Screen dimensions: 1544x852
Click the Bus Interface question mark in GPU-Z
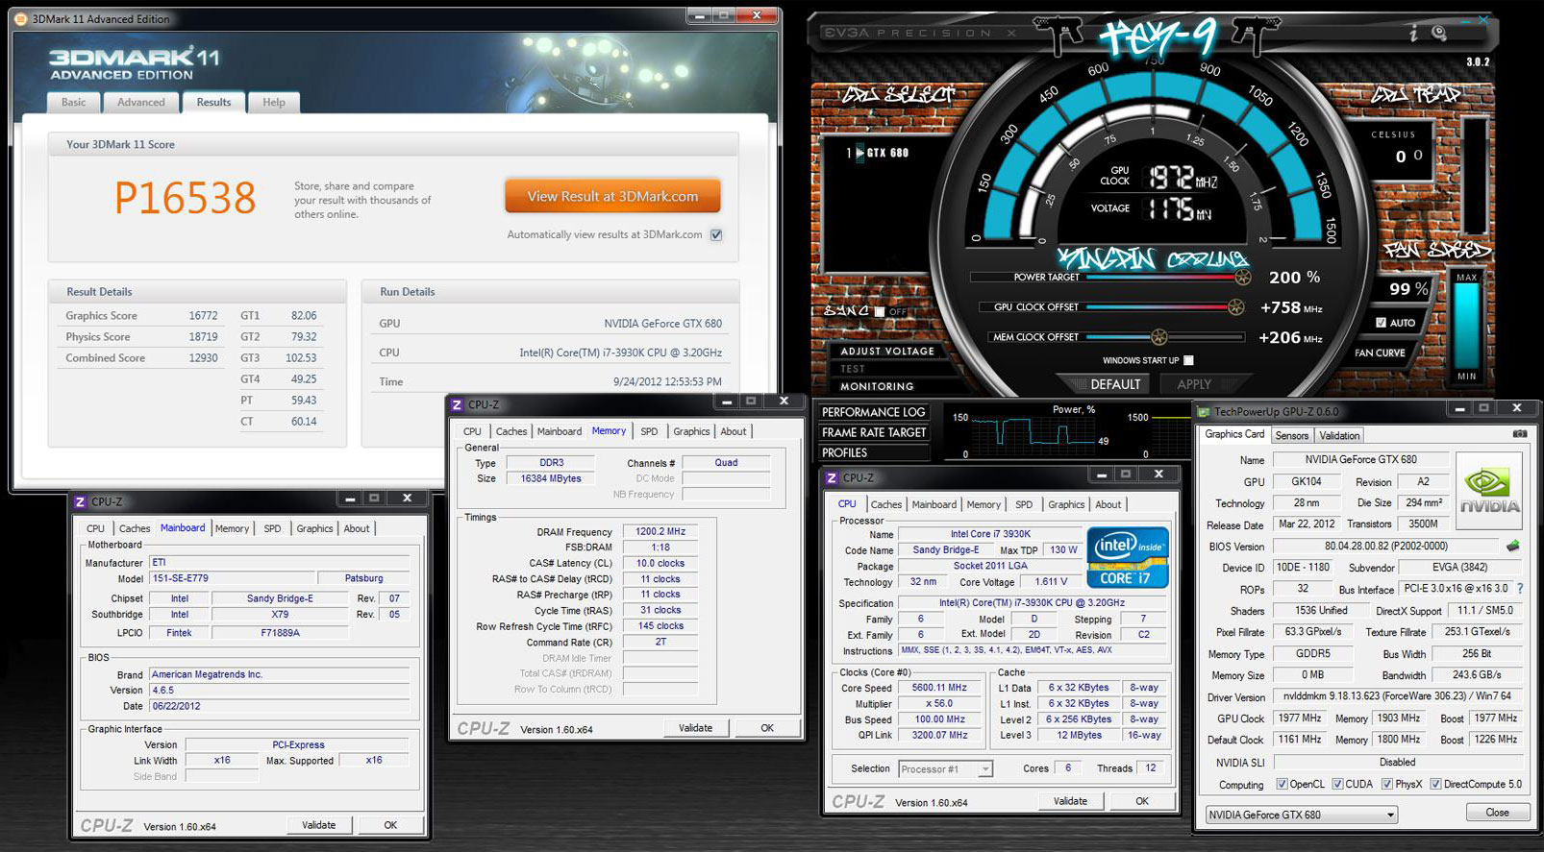point(1520,589)
